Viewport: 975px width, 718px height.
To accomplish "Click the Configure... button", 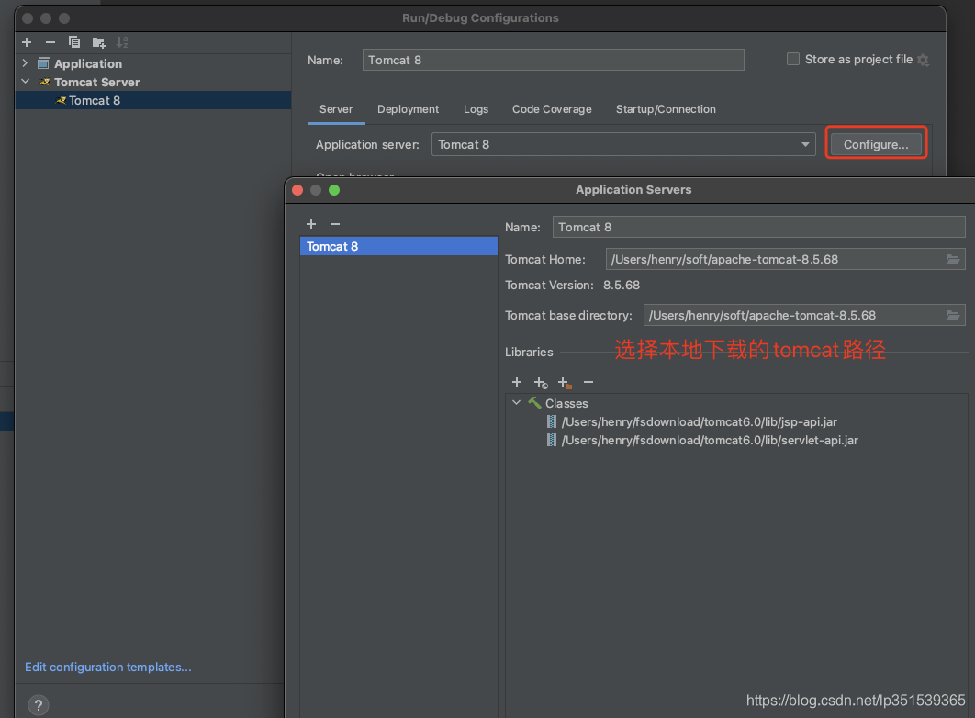I will pos(876,144).
